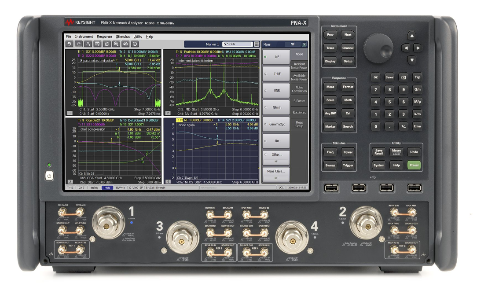Open the Help menu on screen
Screen dimensions: 477x283
(149, 37)
